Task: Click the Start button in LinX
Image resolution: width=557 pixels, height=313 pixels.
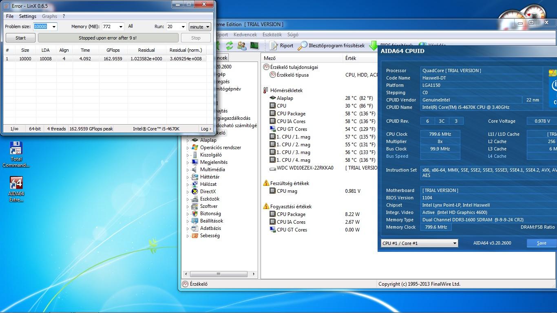Action: tap(20, 38)
